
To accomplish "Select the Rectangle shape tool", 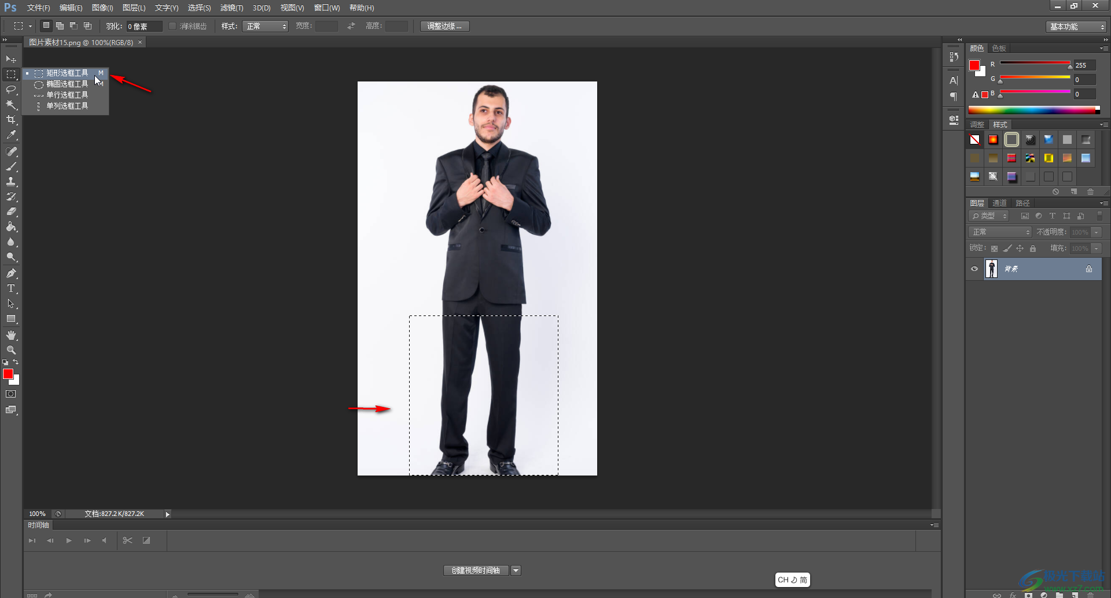I will 11,318.
